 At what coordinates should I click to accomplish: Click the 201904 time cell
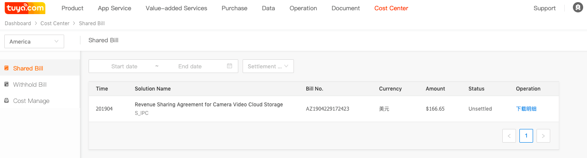tap(104, 109)
